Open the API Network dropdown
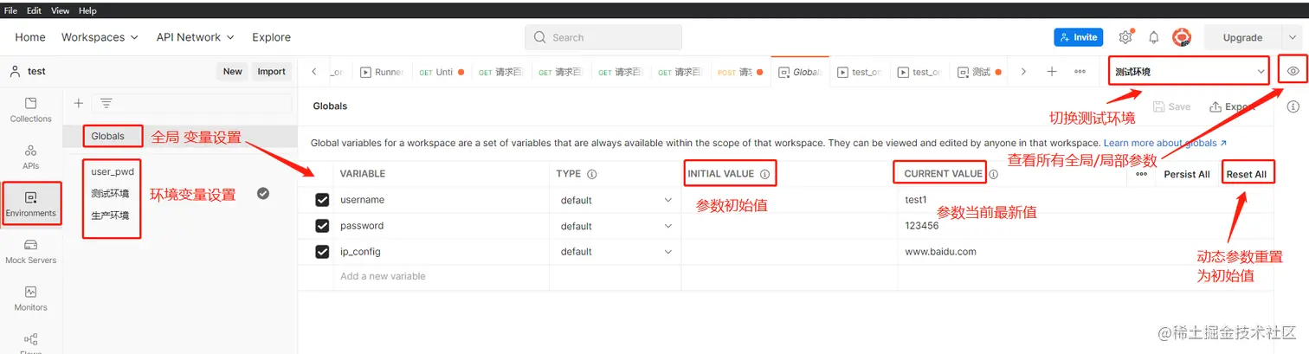Image resolution: width=1309 pixels, height=354 pixels. pos(195,37)
